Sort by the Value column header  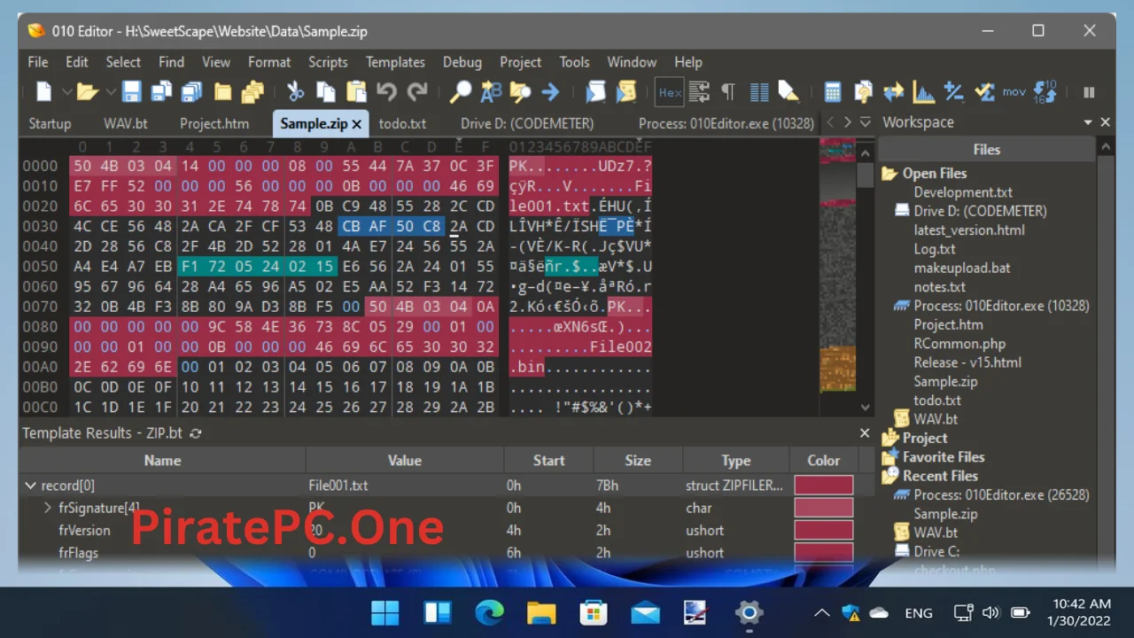[405, 460]
